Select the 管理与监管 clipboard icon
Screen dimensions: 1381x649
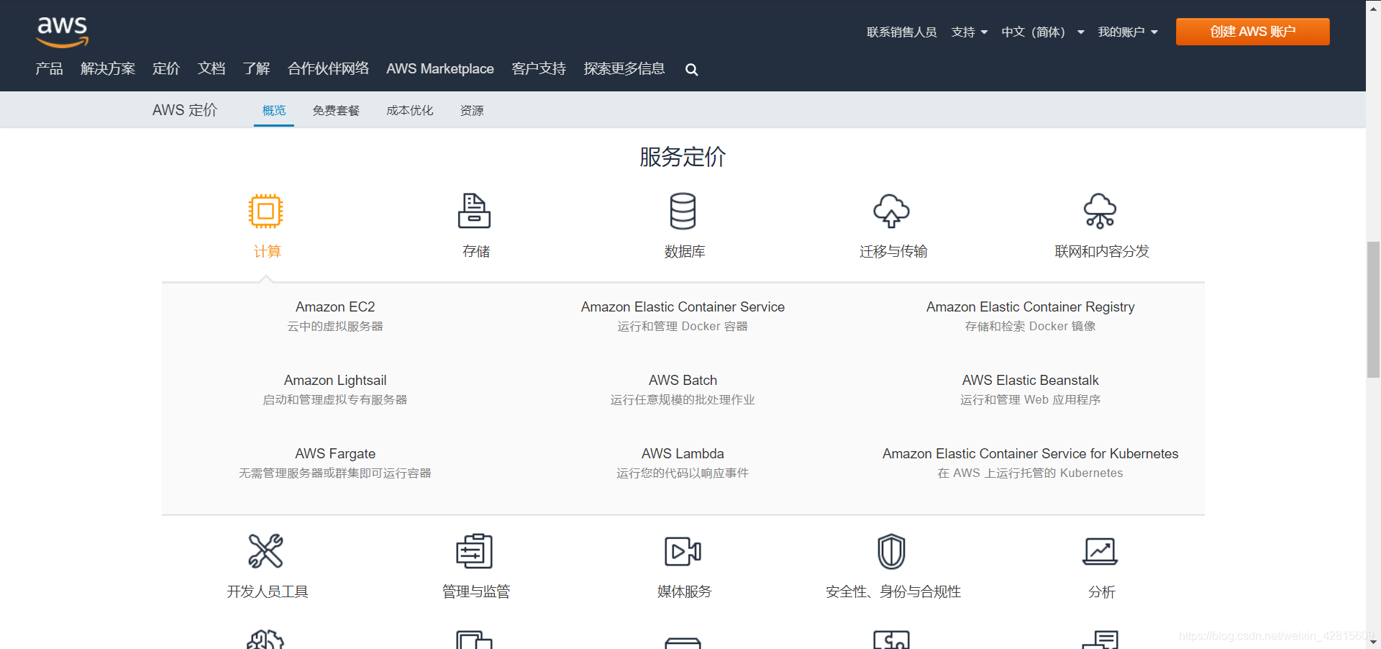coord(475,551)
